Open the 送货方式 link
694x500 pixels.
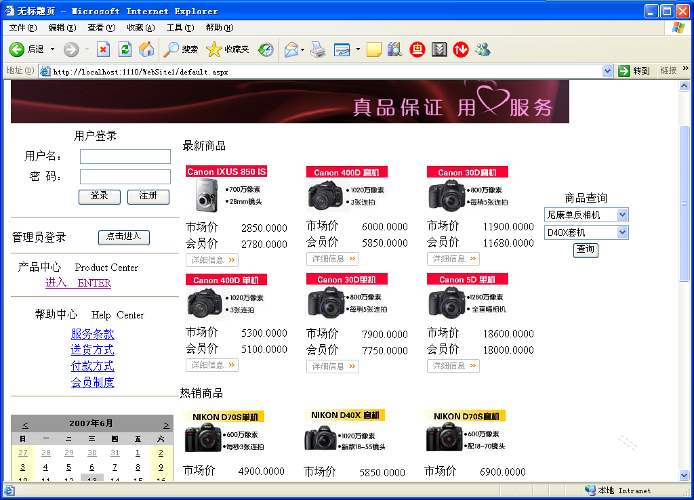pyautogui.click(x=92, y=350)
